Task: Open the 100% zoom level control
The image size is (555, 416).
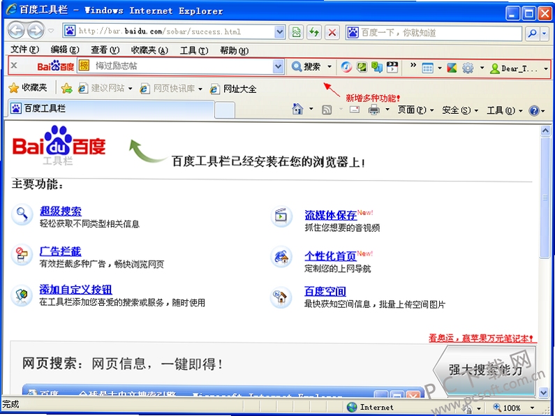Action: 512,408
